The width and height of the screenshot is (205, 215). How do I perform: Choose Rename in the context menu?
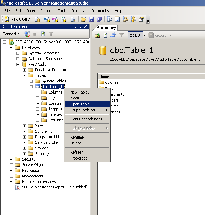[x=87, y=137]
